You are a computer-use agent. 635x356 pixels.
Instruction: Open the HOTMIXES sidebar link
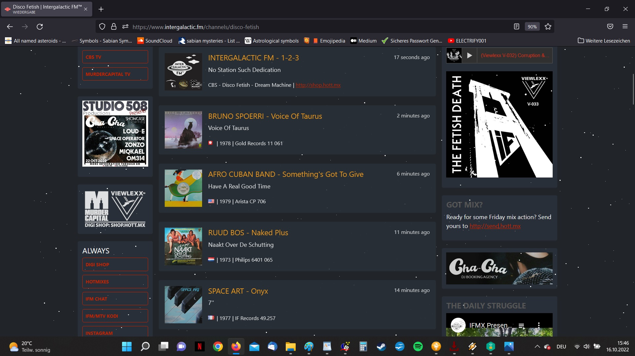point(115,282)
